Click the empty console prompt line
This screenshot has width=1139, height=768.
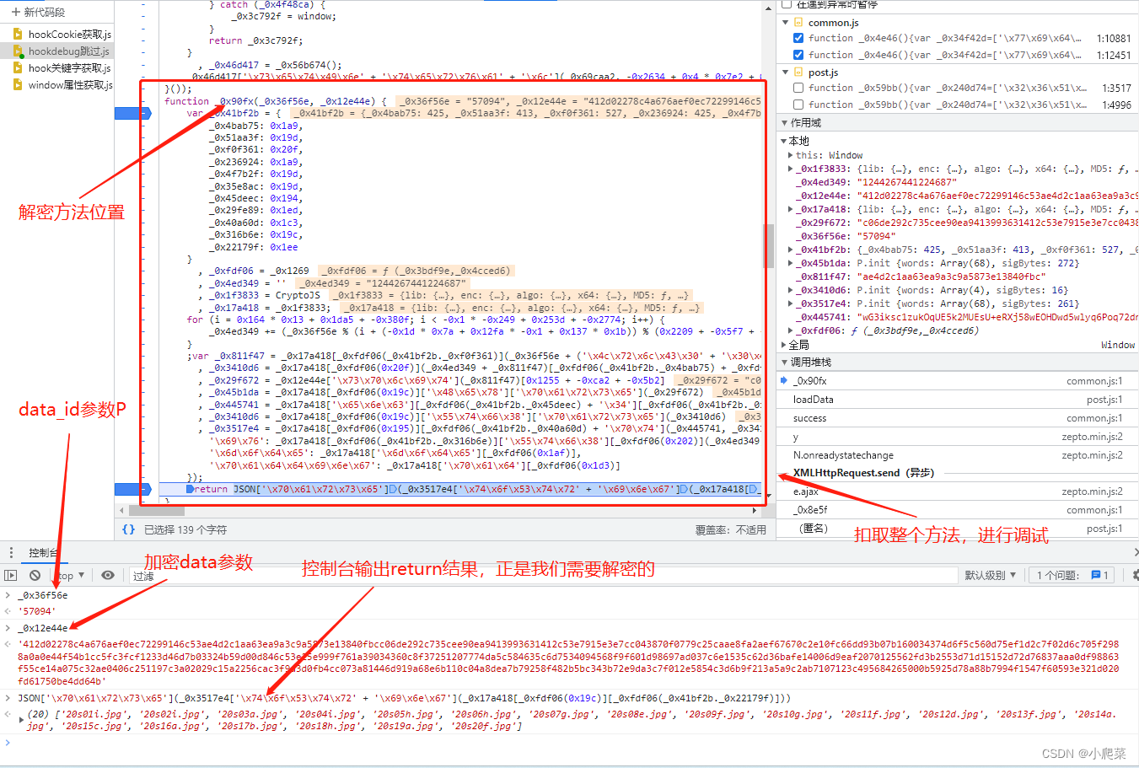(x=569, y=743)
